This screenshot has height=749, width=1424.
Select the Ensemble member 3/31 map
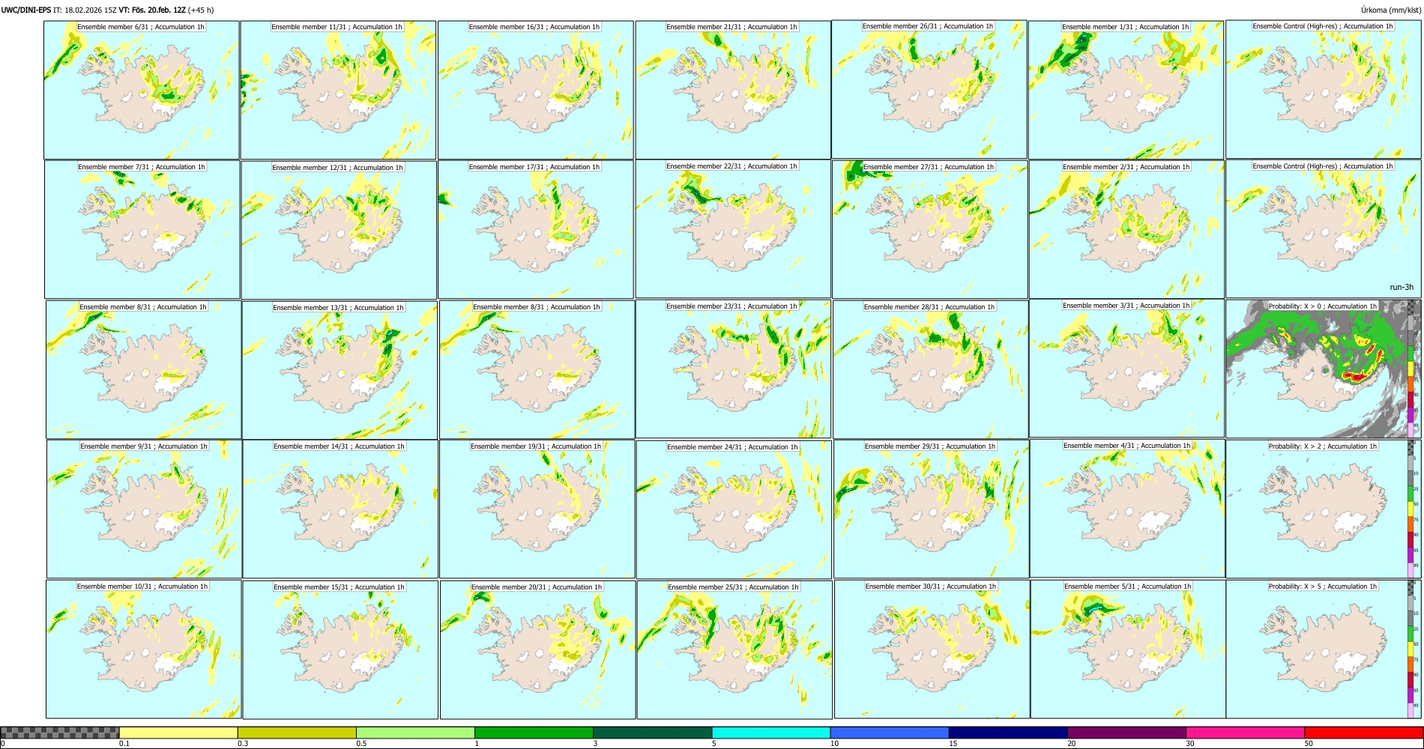coord(1126,369)
